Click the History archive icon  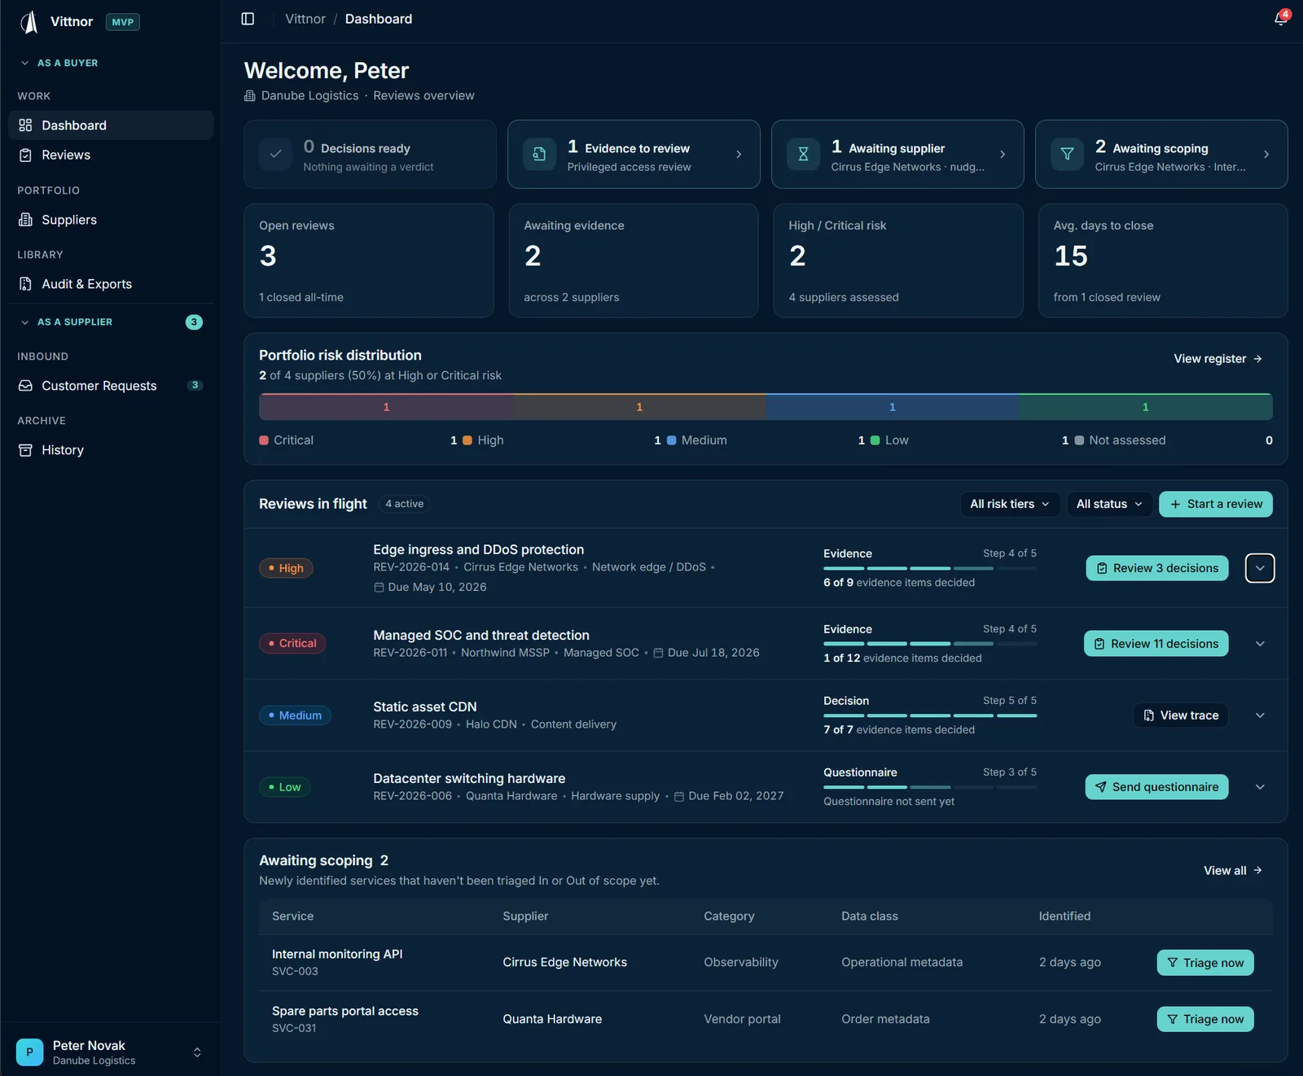25,450
